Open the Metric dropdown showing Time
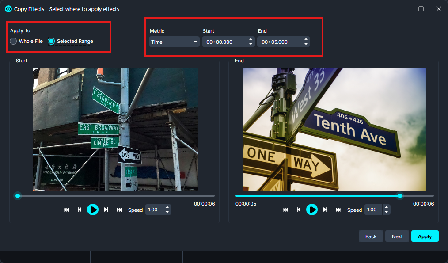 pyautogui.click(x=174, y=42)
